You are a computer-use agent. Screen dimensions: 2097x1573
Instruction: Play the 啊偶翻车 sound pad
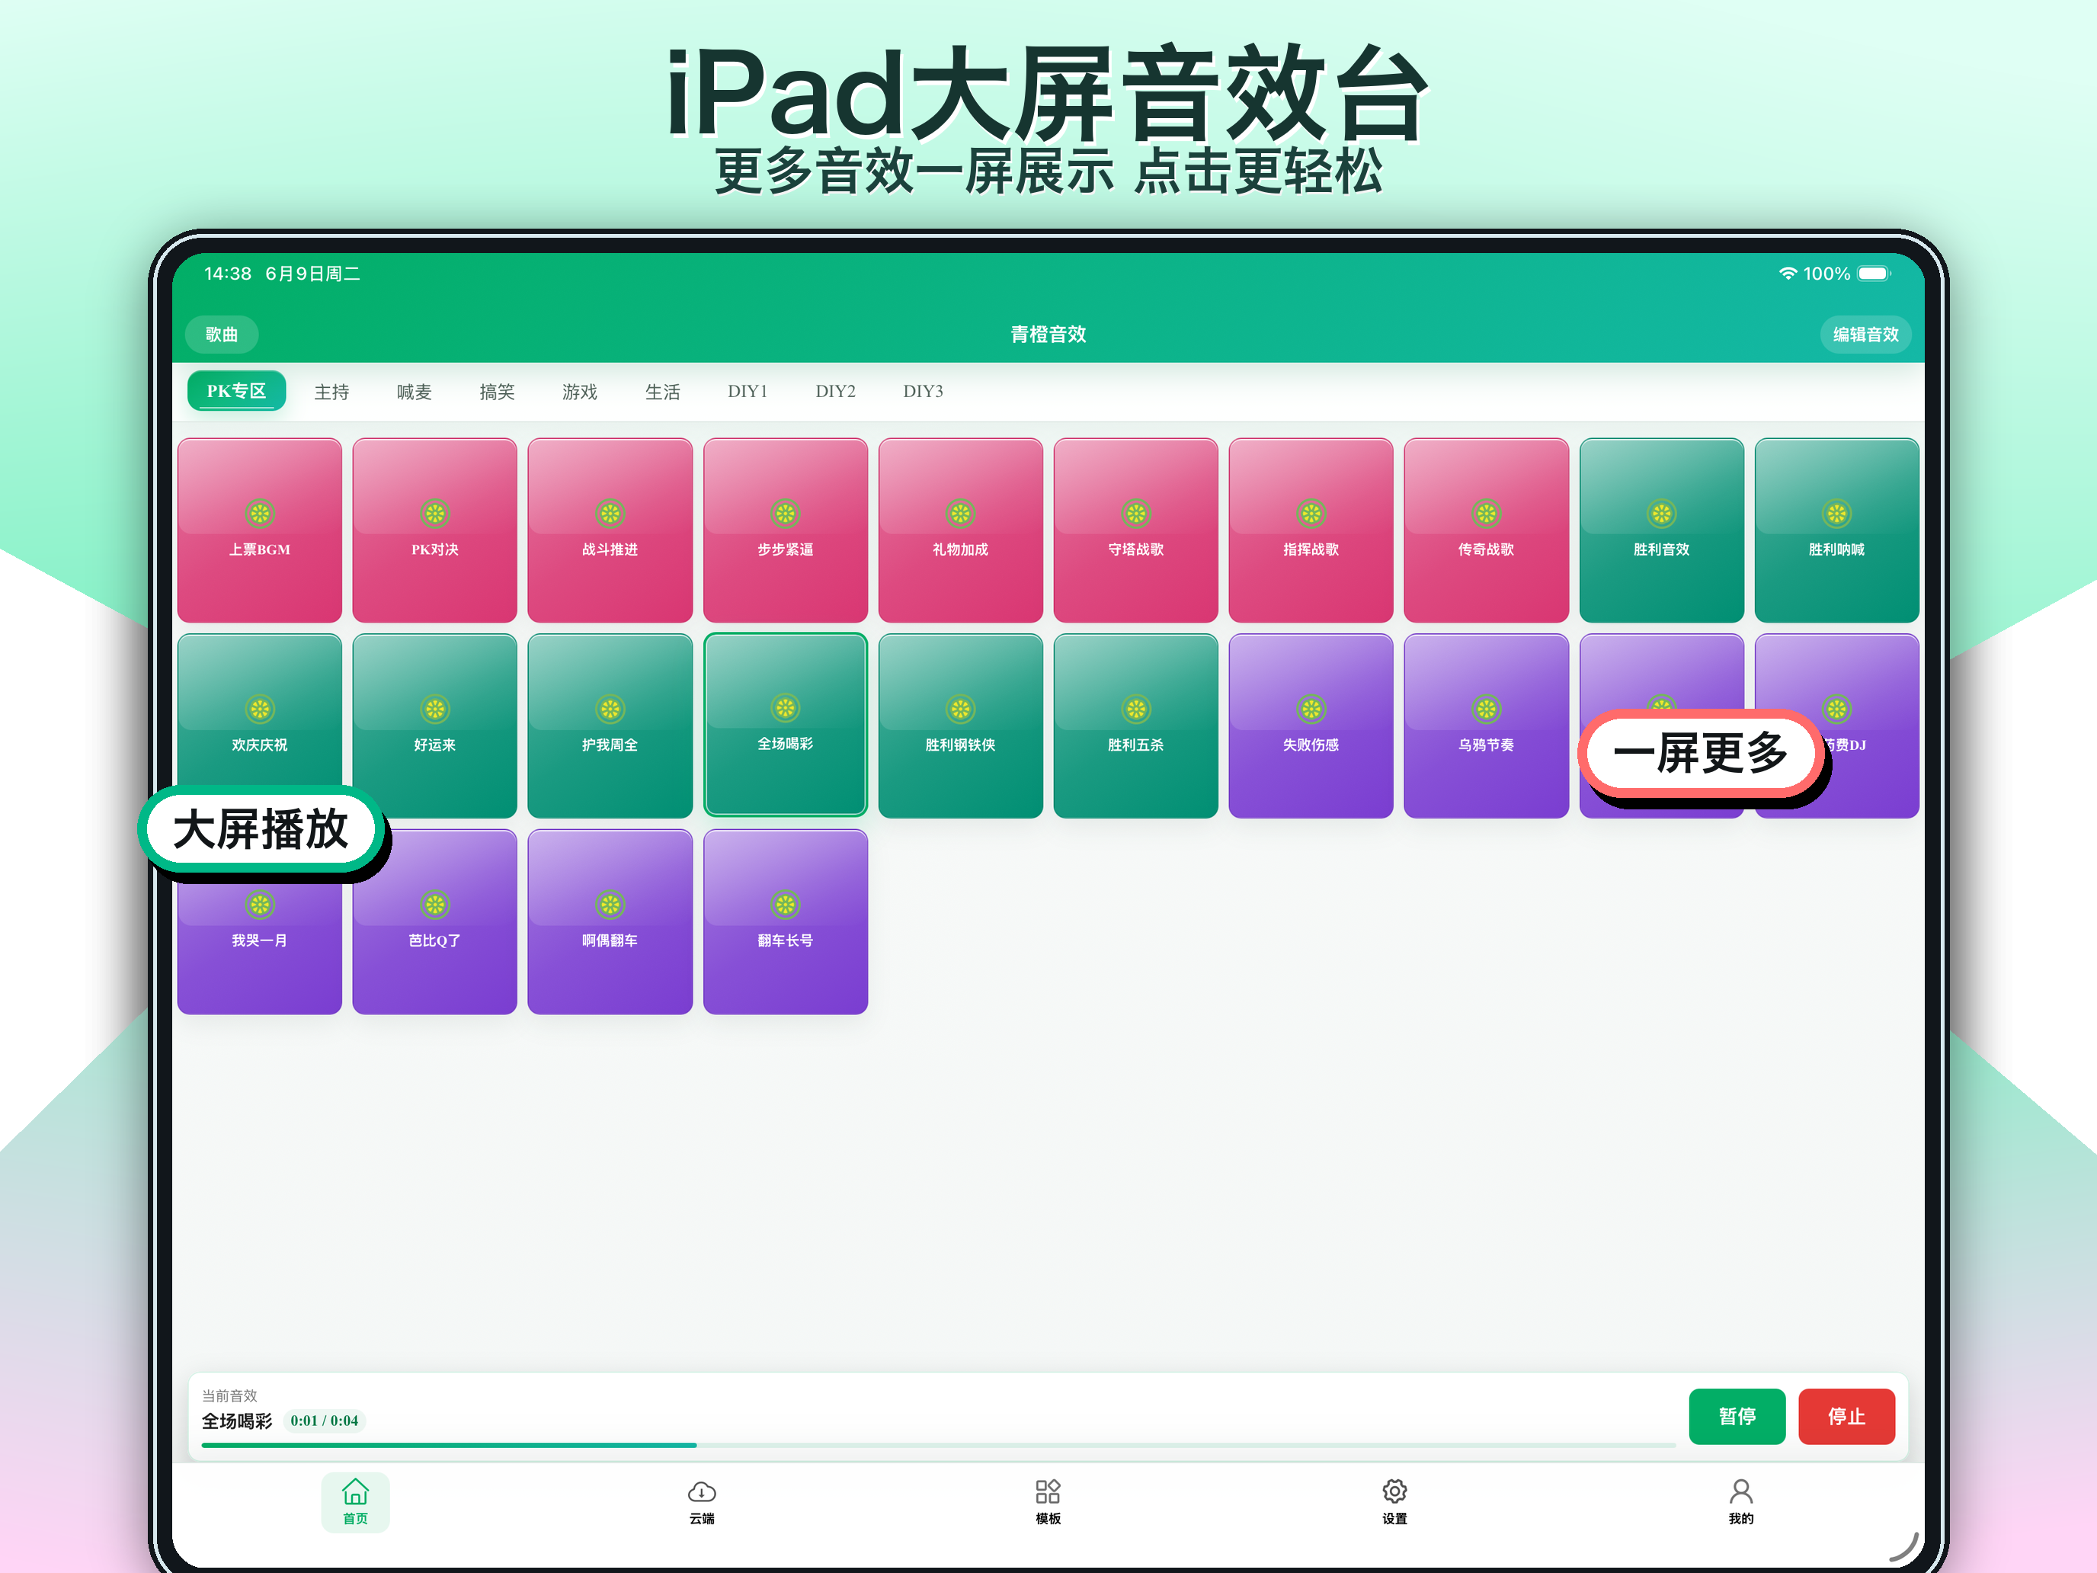(610, 921)
